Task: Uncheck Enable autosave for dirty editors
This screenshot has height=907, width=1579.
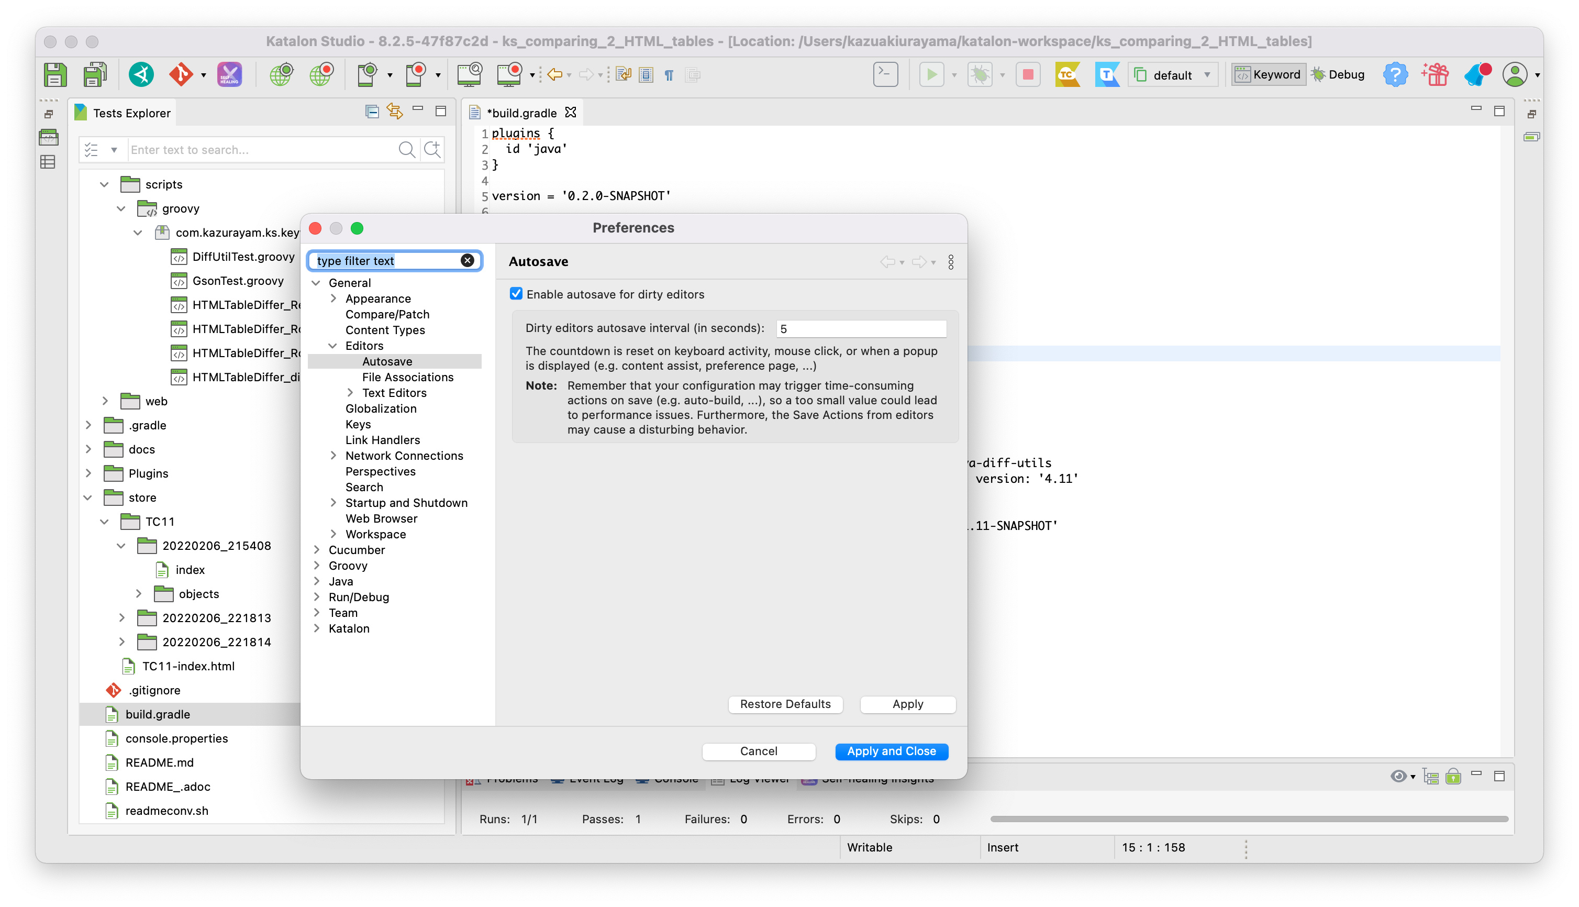Action: click(x=516, y=294)
